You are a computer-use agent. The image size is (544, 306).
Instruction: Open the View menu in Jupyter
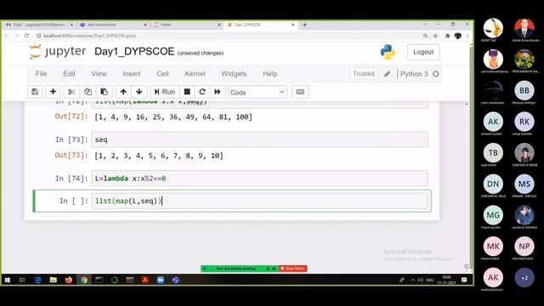click(x=99, y=74)
